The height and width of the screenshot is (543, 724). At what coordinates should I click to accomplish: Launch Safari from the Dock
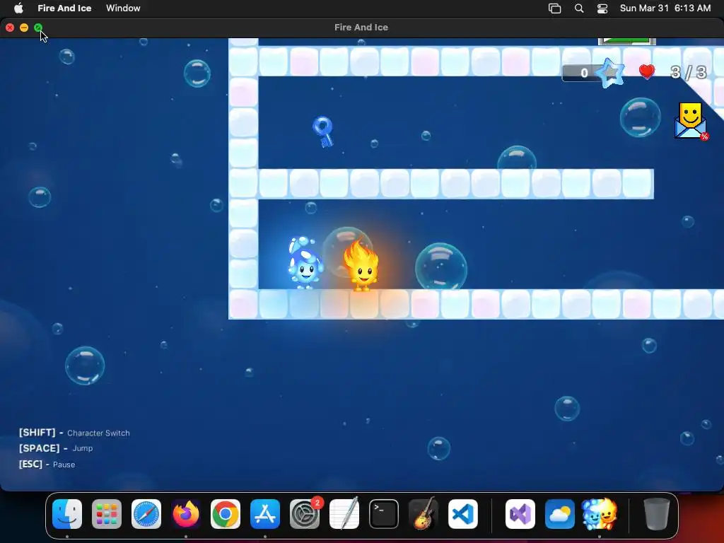coord(146,513)
